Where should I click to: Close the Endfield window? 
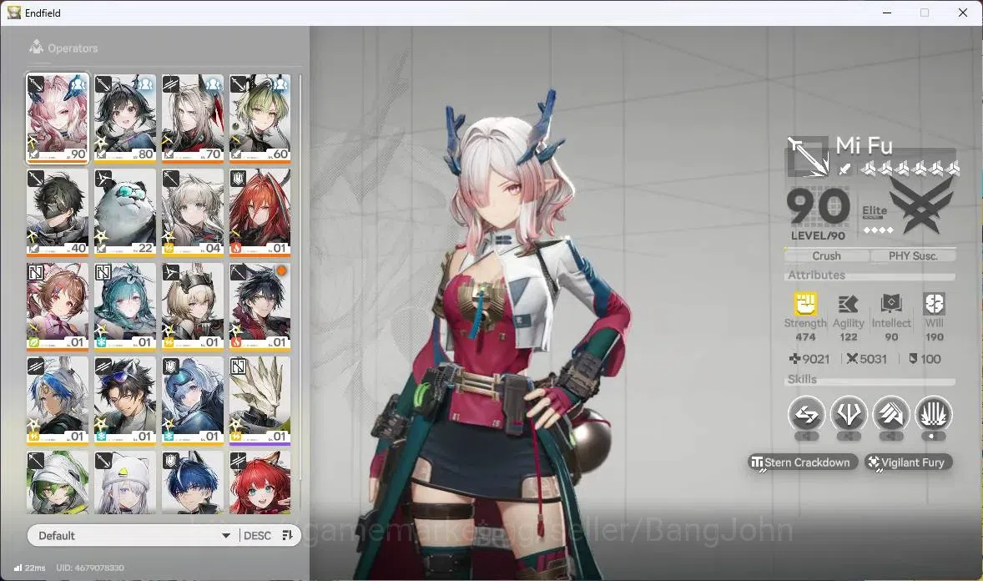pos(963,13)
